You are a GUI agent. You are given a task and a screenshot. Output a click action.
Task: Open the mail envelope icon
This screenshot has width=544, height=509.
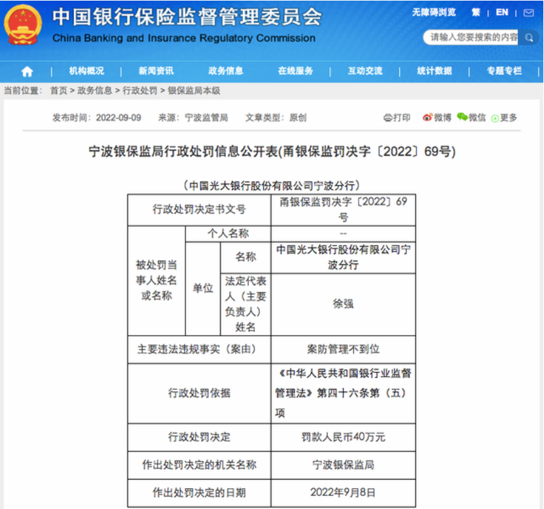coord(529,12)
